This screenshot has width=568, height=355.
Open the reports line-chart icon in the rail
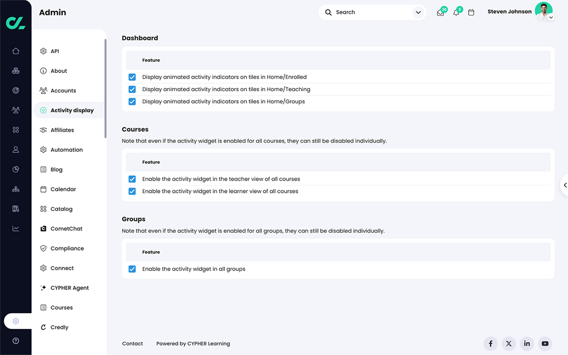pyautogui.click(x=15, y=228)
